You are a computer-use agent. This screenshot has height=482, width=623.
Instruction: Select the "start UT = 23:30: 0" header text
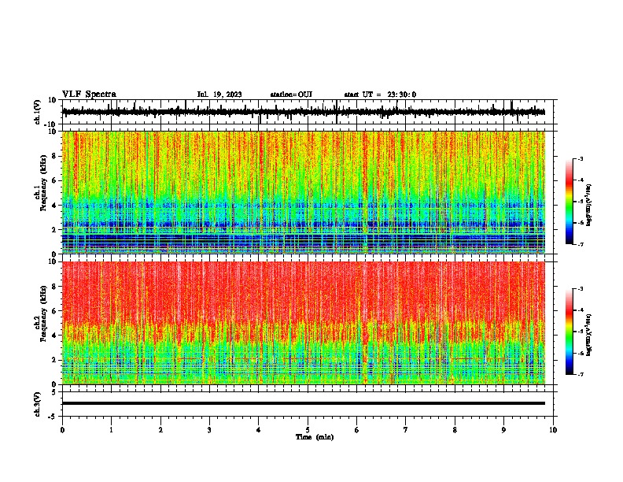point(380,95)
